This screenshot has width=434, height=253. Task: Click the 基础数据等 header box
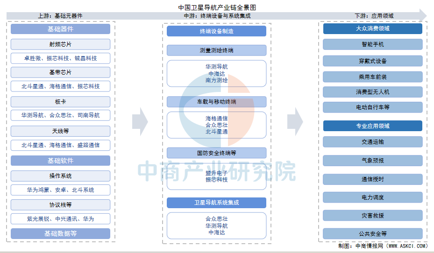pos(60,234)
